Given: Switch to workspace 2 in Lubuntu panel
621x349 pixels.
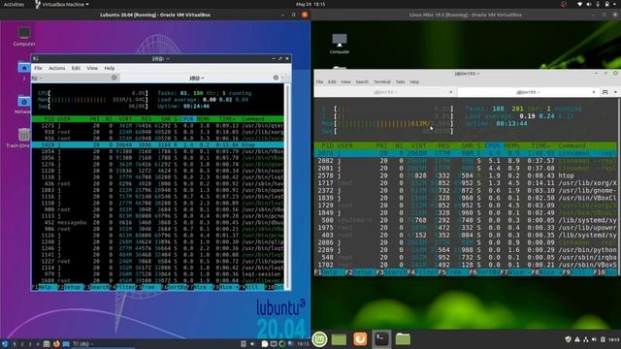Looking at the screenshot, I should coord(22,344).
